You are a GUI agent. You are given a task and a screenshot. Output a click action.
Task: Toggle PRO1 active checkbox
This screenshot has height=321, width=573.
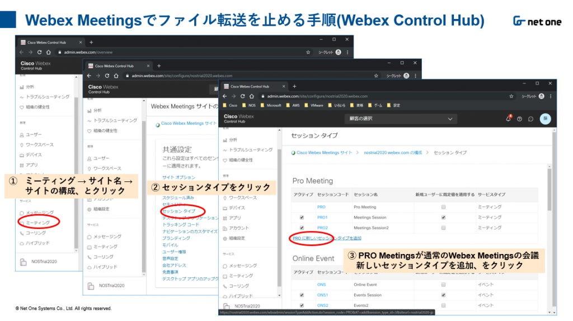(302, 217)
